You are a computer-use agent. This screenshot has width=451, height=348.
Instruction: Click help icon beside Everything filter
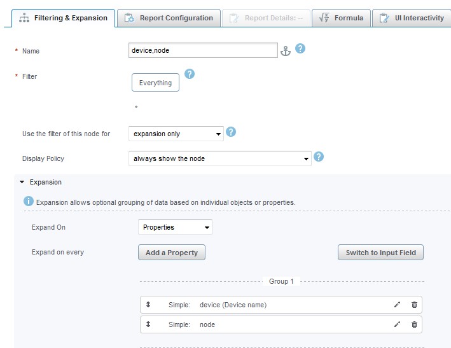(x=189, y=74)
